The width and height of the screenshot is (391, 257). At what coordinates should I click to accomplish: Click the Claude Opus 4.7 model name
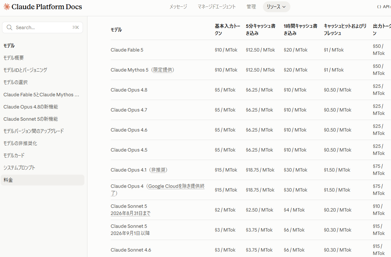point(129,110)
